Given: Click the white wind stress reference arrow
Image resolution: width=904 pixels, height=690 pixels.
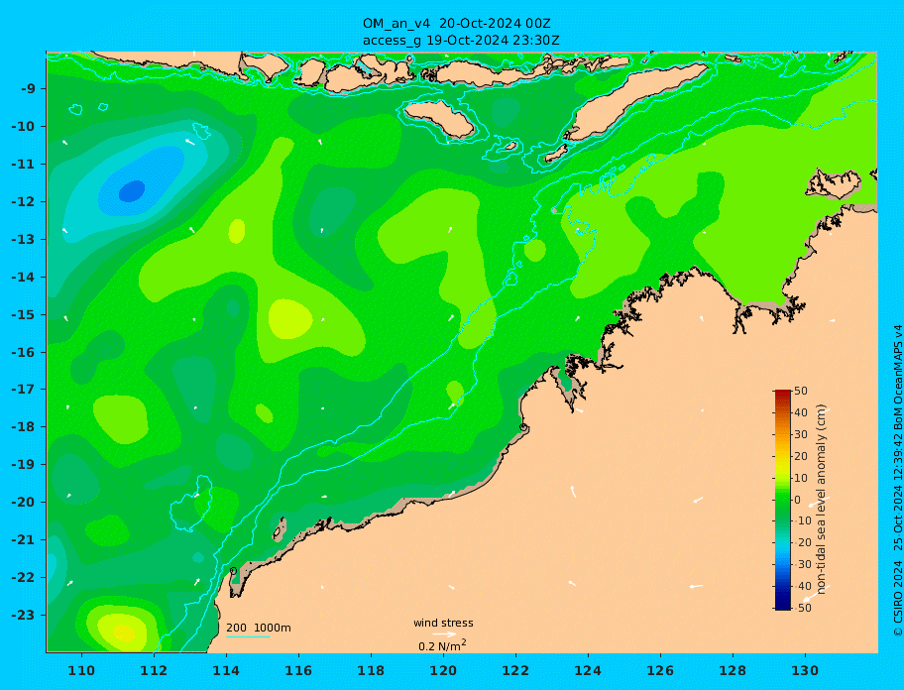Looking at the screenshot, I should [444, 634].
